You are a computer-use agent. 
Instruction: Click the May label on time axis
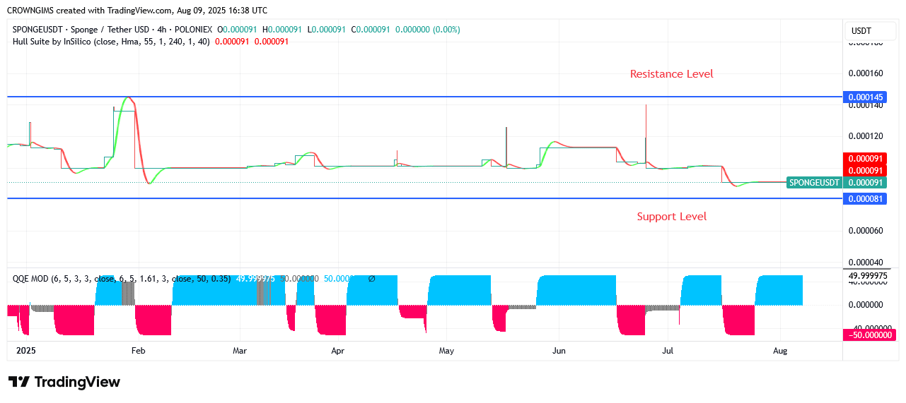coord(446,351)
